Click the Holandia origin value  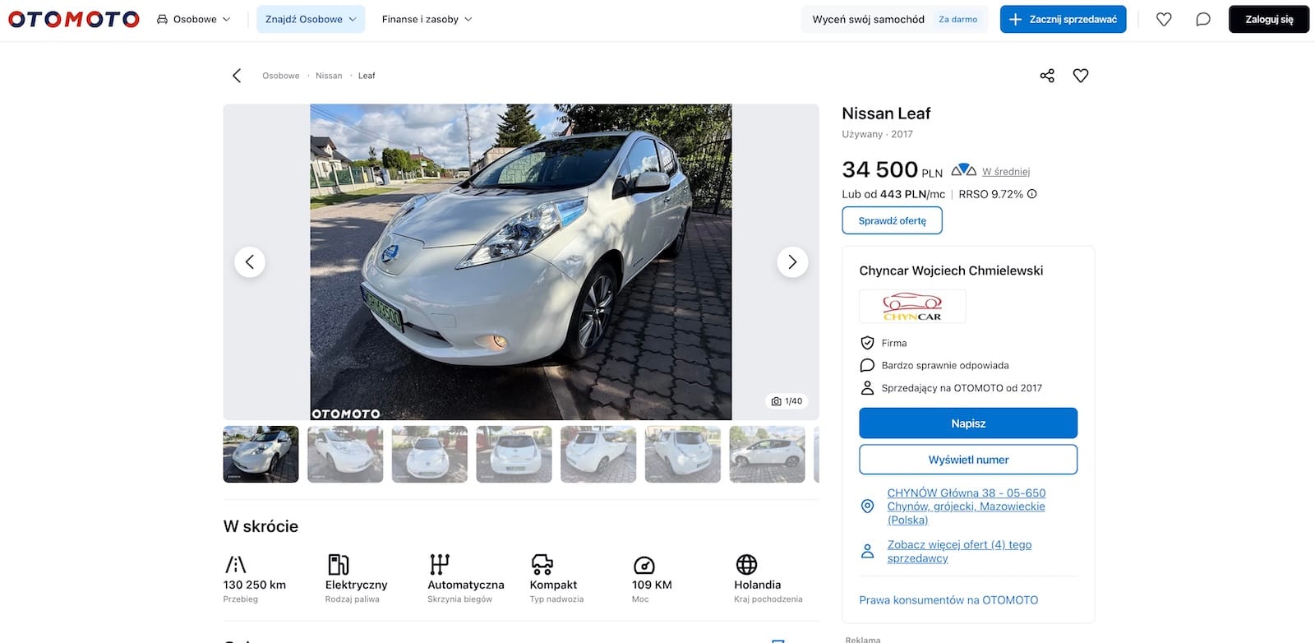click(x=758, y=585)
